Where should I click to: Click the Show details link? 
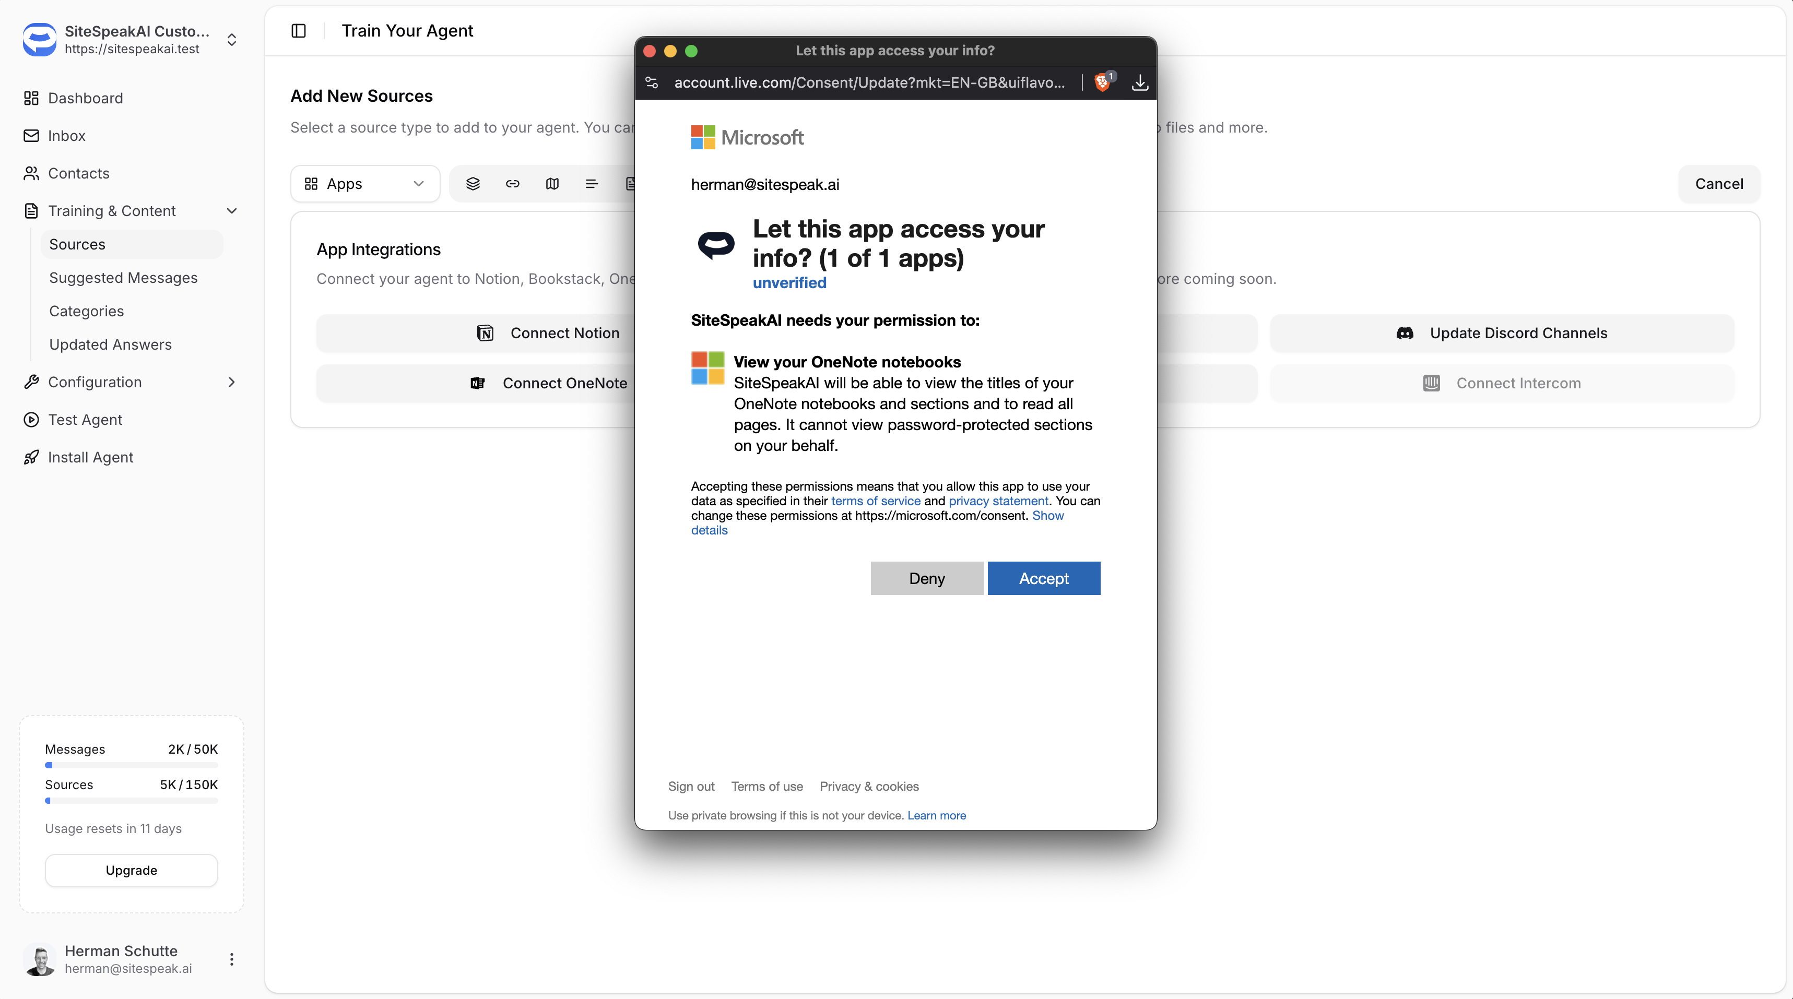pos(1048,515)
